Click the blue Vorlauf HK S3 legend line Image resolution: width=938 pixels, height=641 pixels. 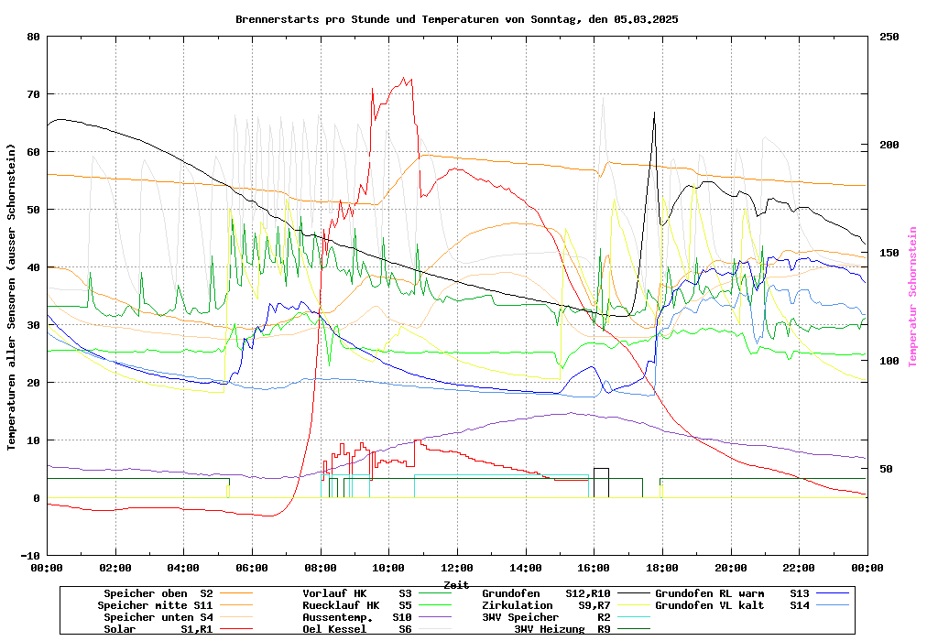(x=442, y=593)
